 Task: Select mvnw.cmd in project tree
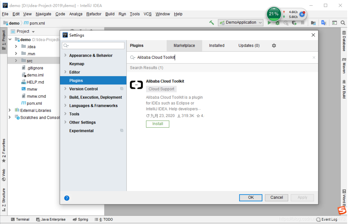tap(34, 96)
